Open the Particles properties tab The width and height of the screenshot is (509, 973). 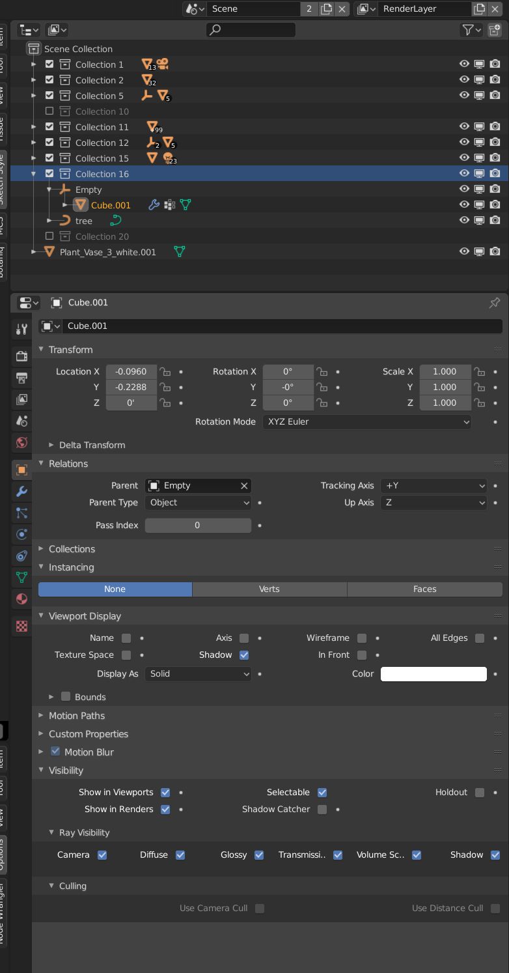21,513
